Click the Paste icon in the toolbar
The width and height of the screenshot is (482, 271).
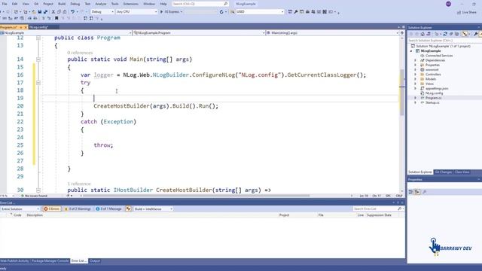tap(65, 12)
